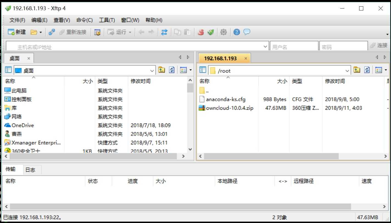Image resolution: width=391 pixels, height=223 pixels.
Task: Open the Help (帮助) menu
Action: click(154, 20)
